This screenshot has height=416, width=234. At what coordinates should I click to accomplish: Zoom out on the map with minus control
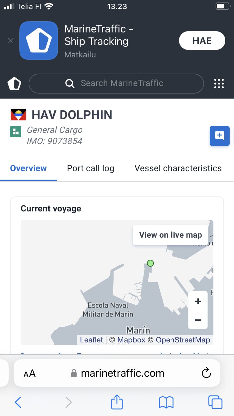198,320
